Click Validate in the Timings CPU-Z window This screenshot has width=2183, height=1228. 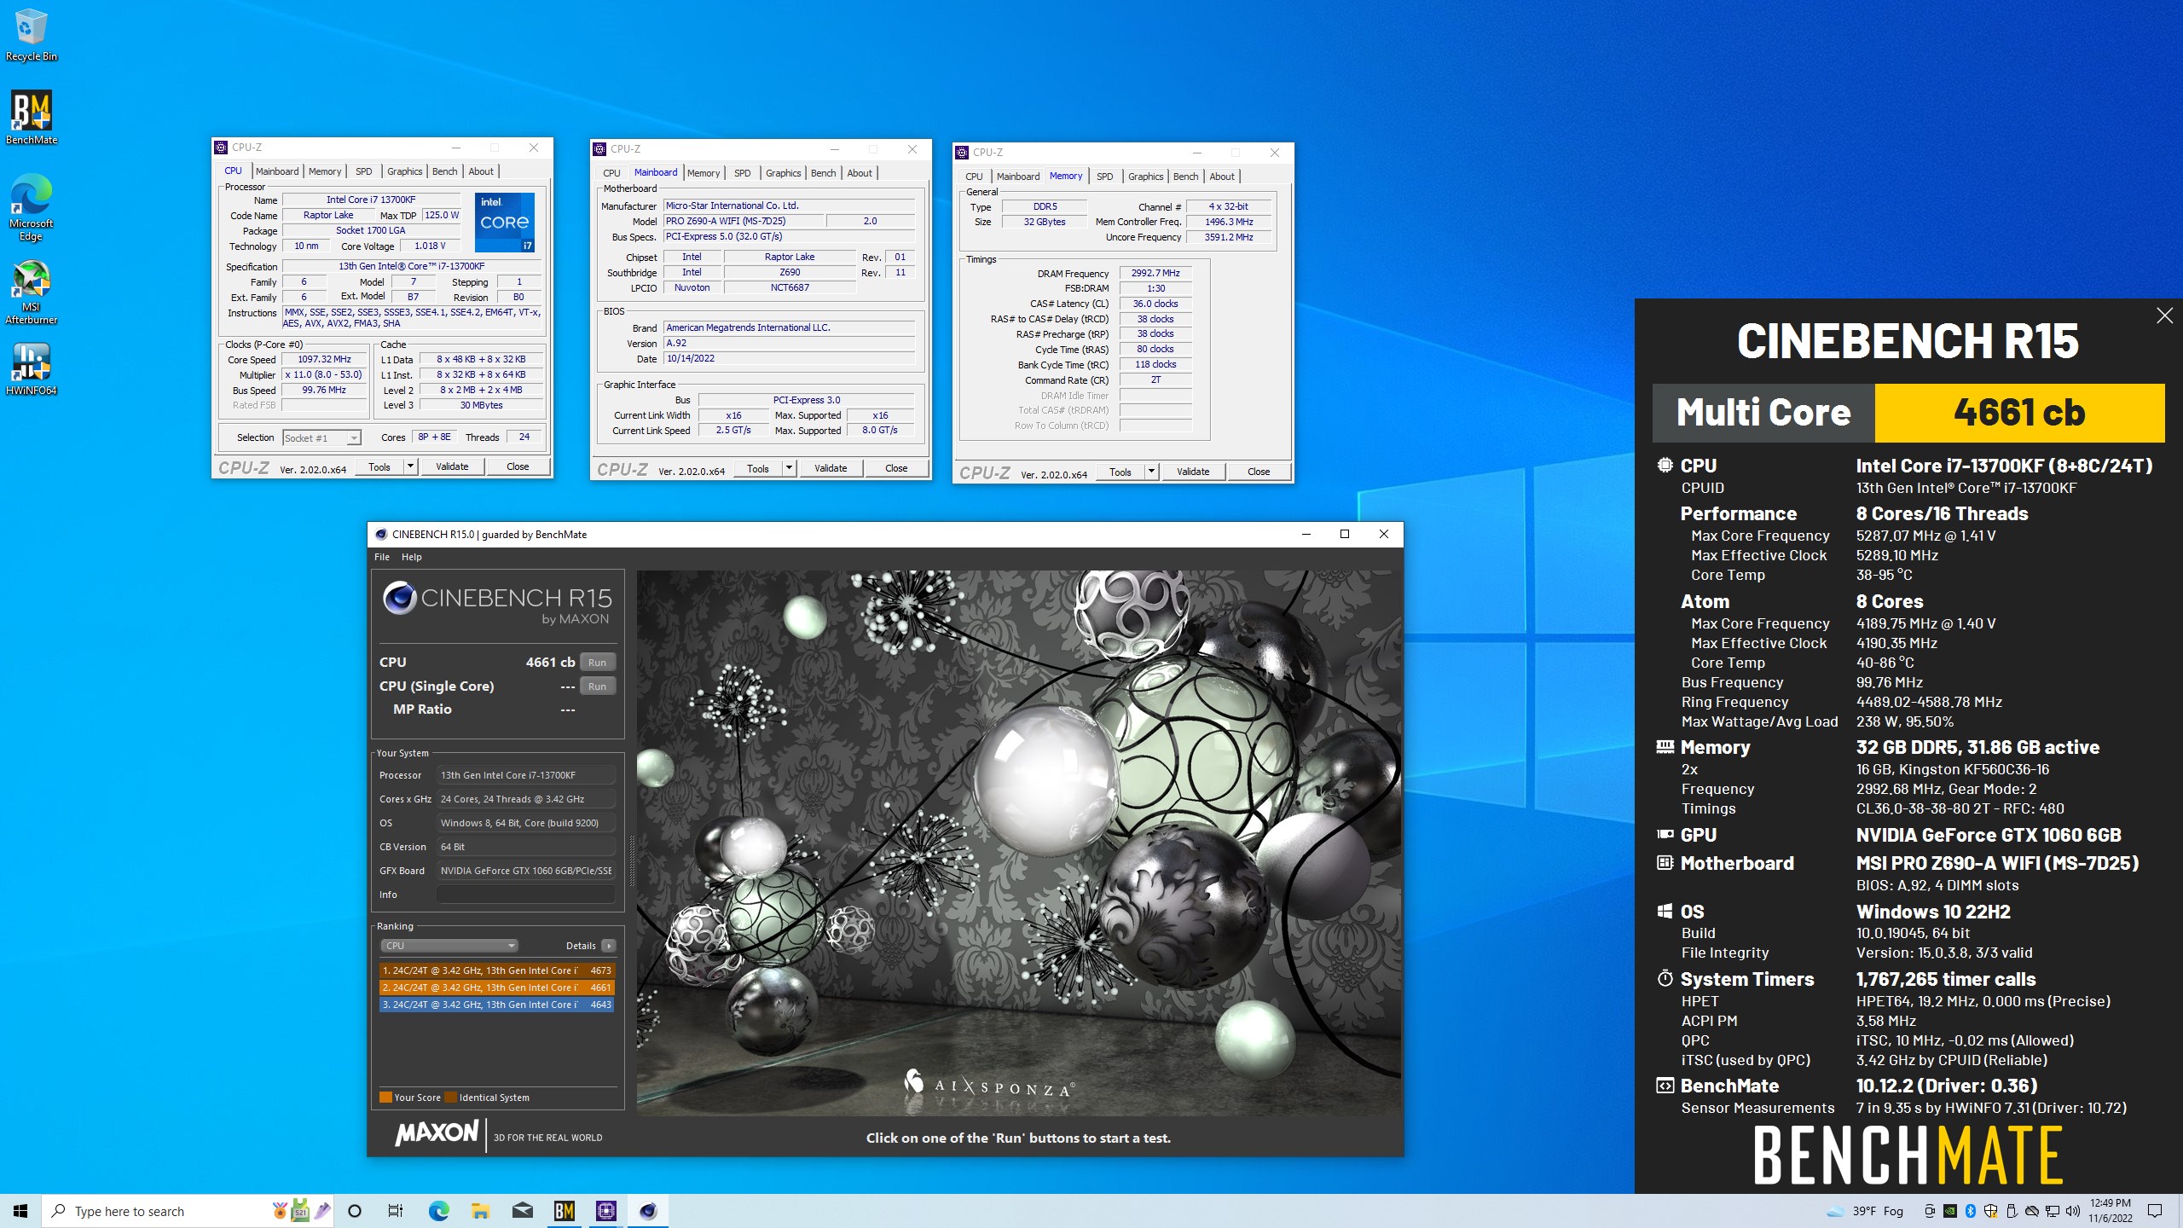[x=1193, y=472]
